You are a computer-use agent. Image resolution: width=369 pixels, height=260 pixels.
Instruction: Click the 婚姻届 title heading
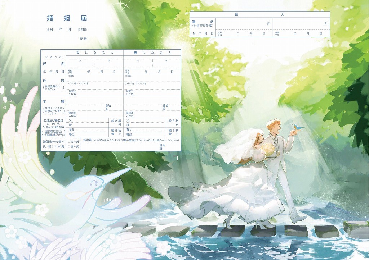tap(67, 18)
